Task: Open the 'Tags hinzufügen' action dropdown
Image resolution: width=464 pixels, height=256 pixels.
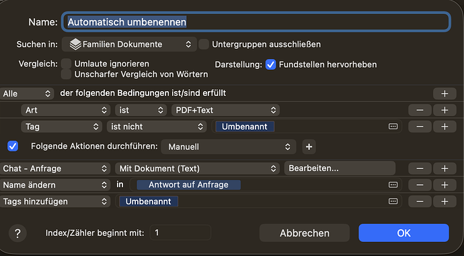Action: click(x=55, y=202)
